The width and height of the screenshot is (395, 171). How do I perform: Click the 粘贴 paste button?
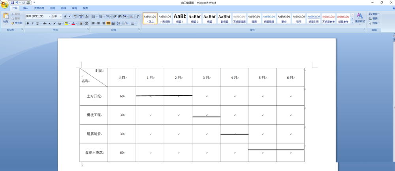tap(6, 19)
